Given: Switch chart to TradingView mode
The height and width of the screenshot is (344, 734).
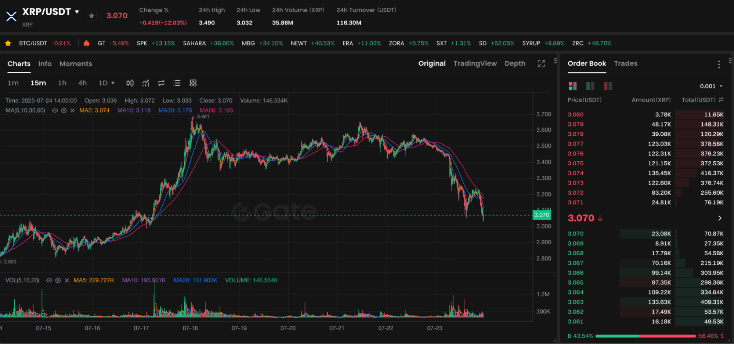Looking at the screenshot, I should (475, 64).
